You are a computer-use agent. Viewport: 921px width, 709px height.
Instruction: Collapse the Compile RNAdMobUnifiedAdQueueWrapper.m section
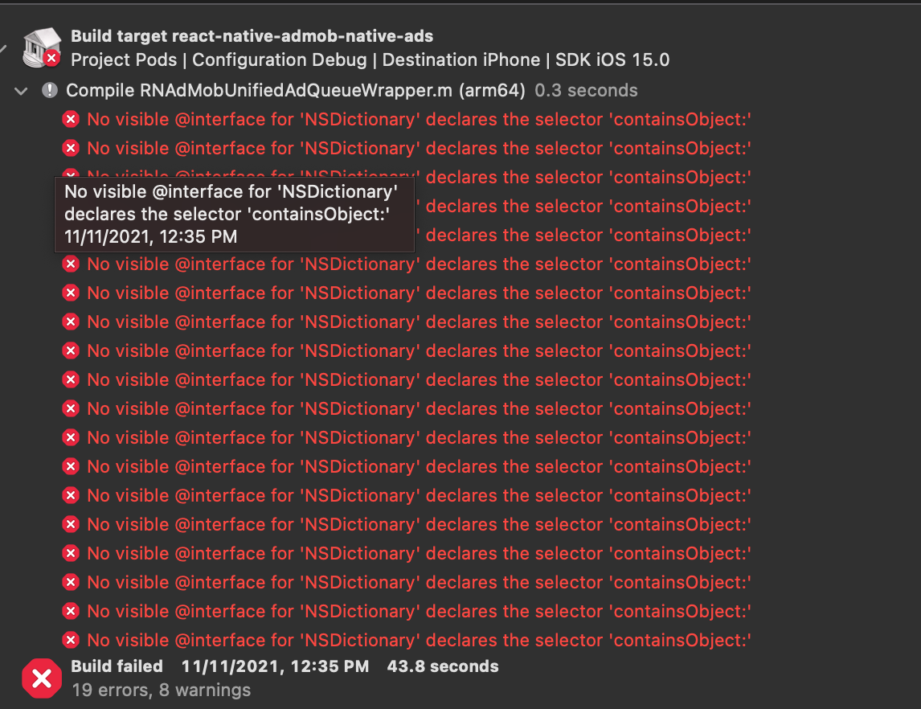coord(20,91)
